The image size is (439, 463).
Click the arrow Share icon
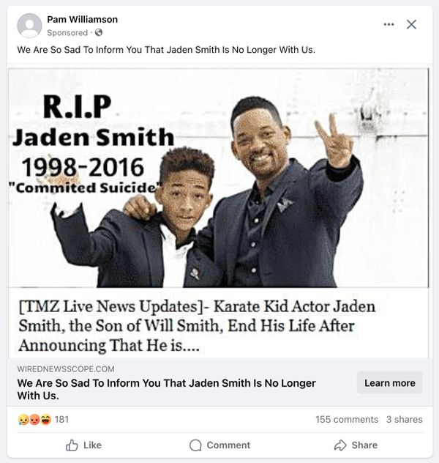tap(340, 445)
